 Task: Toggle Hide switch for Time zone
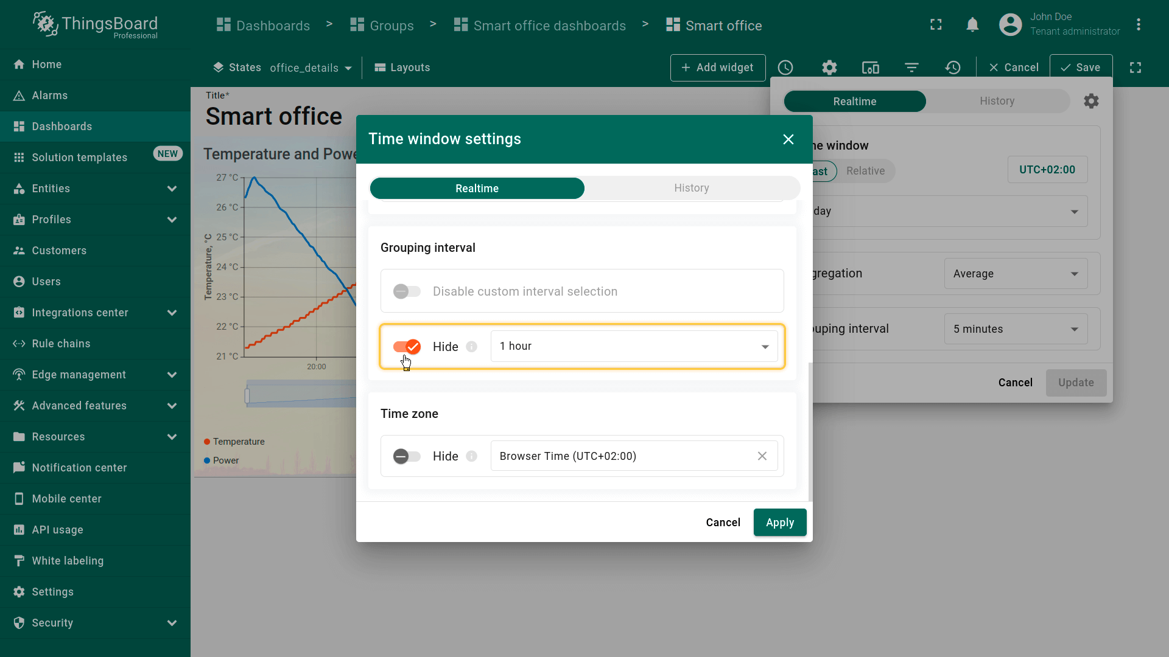tap(407, 456)
